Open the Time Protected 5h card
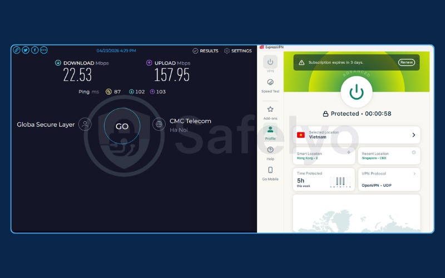Image resolution: width=445 pixels, height=278 pixels. pyautogui.click(x=324, y=180)
